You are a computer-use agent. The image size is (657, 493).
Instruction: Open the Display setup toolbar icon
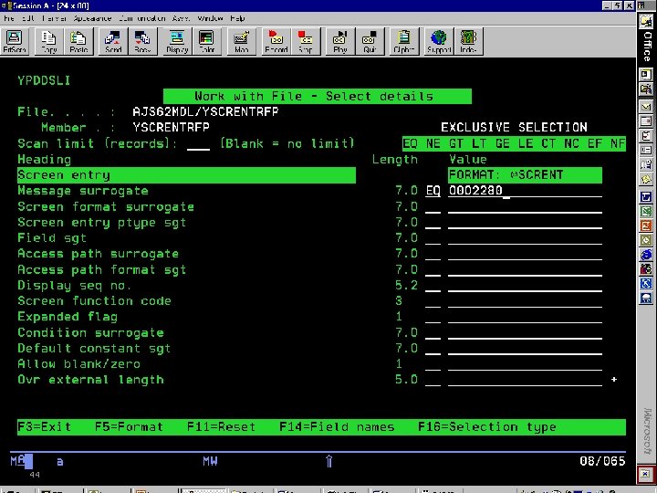pyautogui.click(x=177, y=41)
